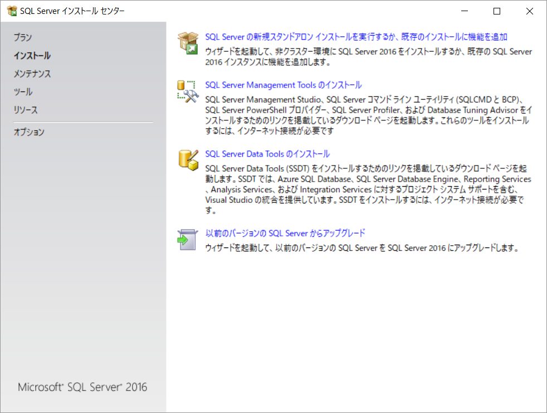Open the オプション page
The width and height of the screenshot is (547, 413).
point(29,132)
